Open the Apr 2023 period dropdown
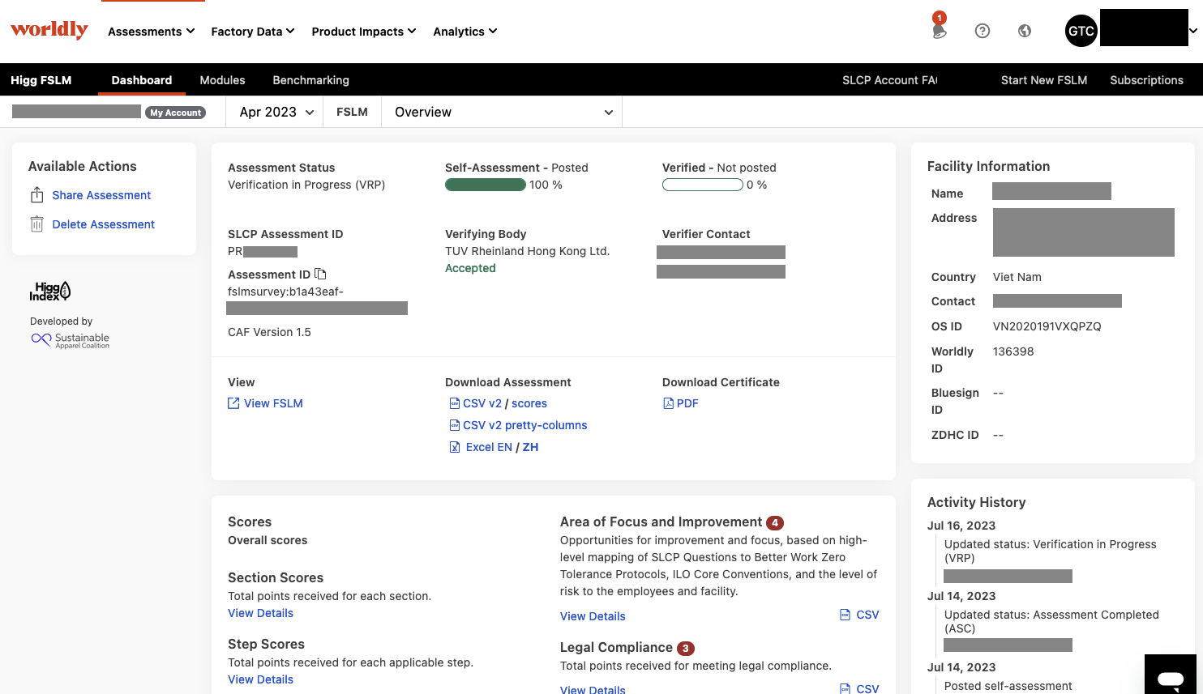This screenshot has height=694, width=1203. pos(276,112)
